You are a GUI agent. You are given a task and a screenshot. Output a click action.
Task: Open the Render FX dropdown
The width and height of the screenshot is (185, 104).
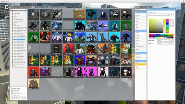(166, 44)
